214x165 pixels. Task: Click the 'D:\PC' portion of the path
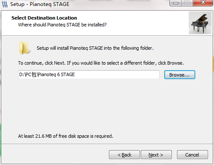[25, 74]
